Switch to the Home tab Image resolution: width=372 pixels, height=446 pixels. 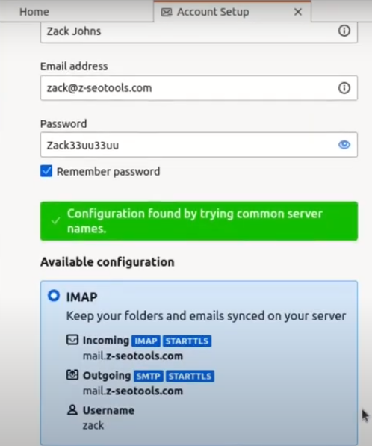[34, 12]
